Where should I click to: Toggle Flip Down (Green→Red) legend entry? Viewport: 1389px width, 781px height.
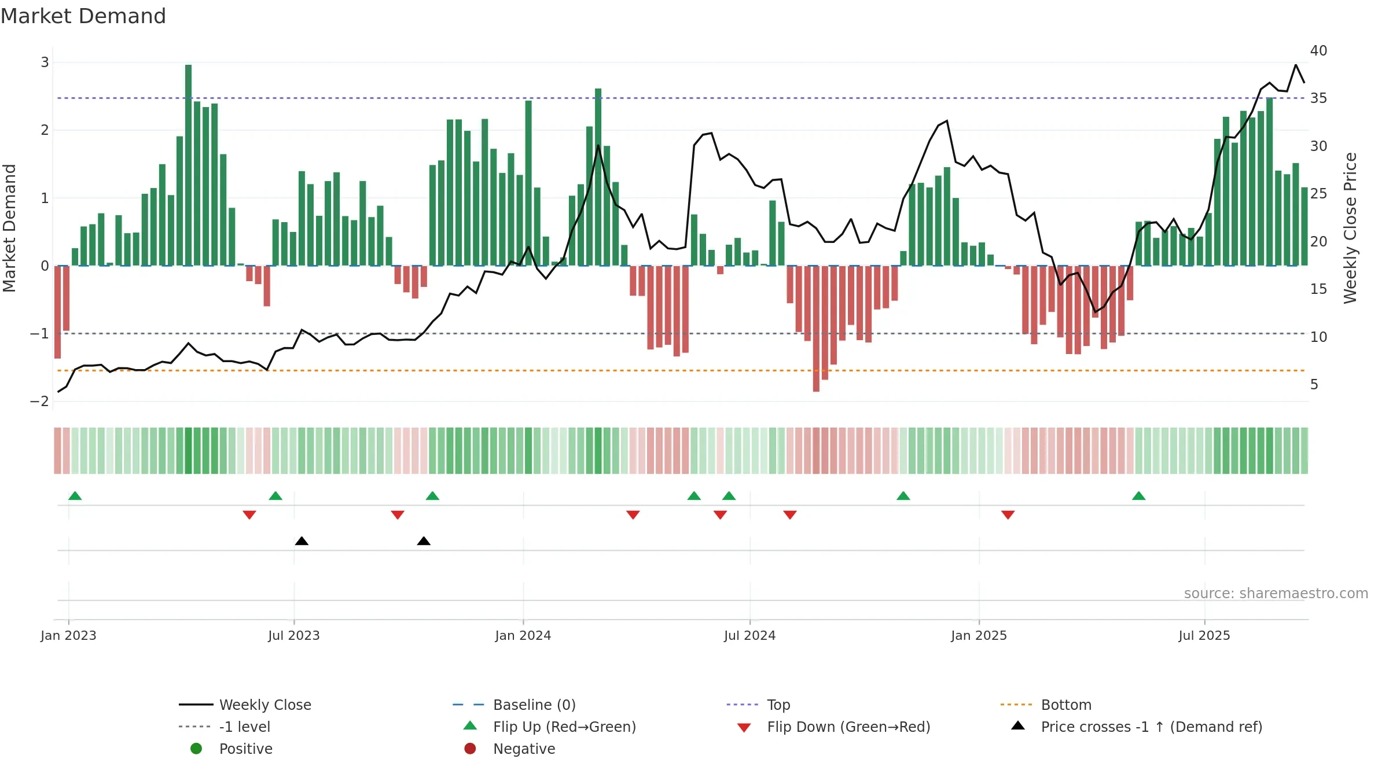[833, 727]
